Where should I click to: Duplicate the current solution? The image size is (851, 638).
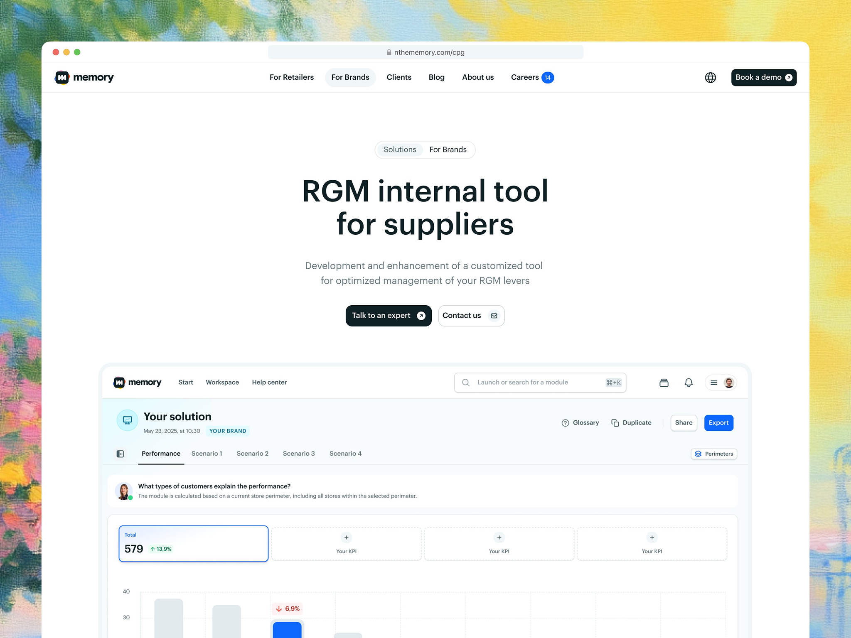tap(631, 423)
